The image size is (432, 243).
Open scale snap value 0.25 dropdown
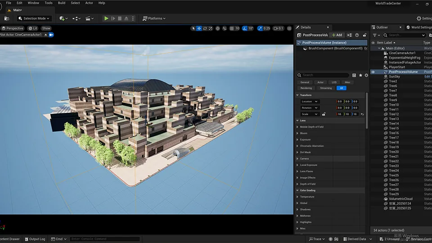266,28
